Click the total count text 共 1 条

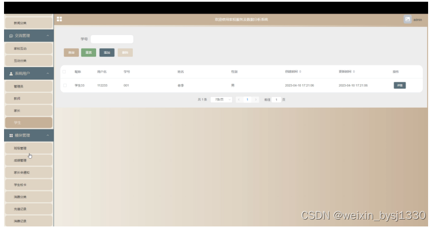coord(202,100)
